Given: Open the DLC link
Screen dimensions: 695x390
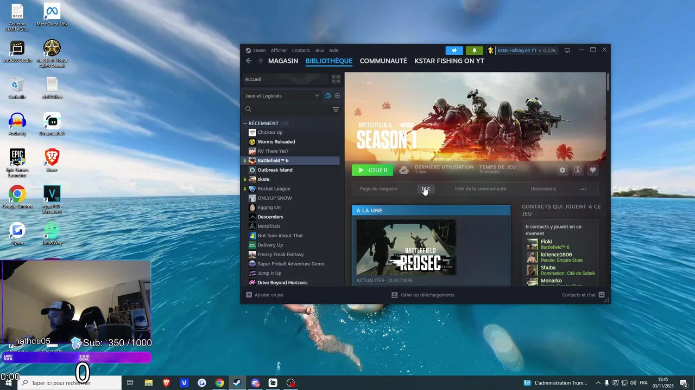Looking at the screenshot, I should click(426, 189).
